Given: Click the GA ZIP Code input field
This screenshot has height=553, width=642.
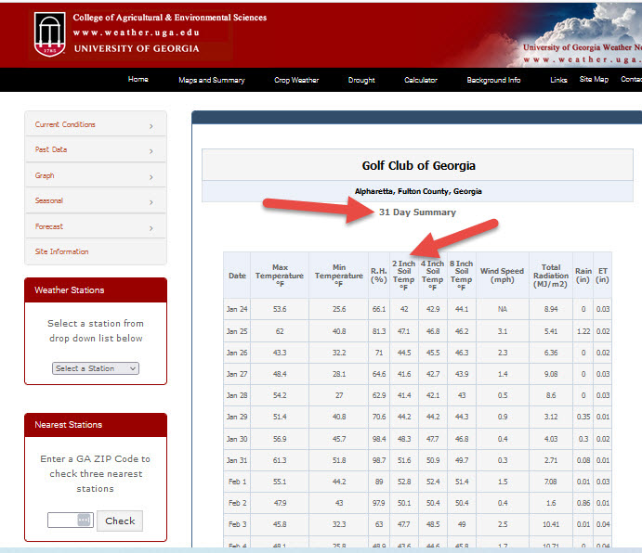Looking at the screenshot, I should (x=70, y=521).
